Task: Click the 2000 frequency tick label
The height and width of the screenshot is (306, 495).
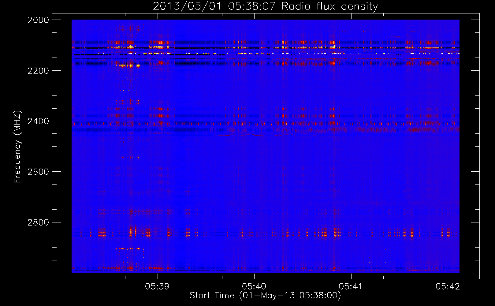Action: [38, 20]
